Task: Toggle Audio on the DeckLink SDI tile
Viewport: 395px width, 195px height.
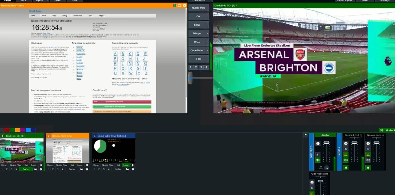Action: [x=26, y=169]
